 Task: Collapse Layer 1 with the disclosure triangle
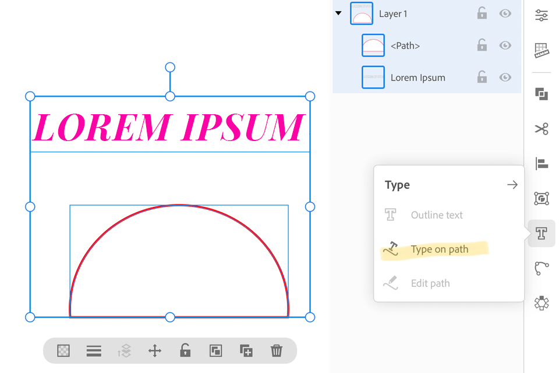(x=338, y=13)
